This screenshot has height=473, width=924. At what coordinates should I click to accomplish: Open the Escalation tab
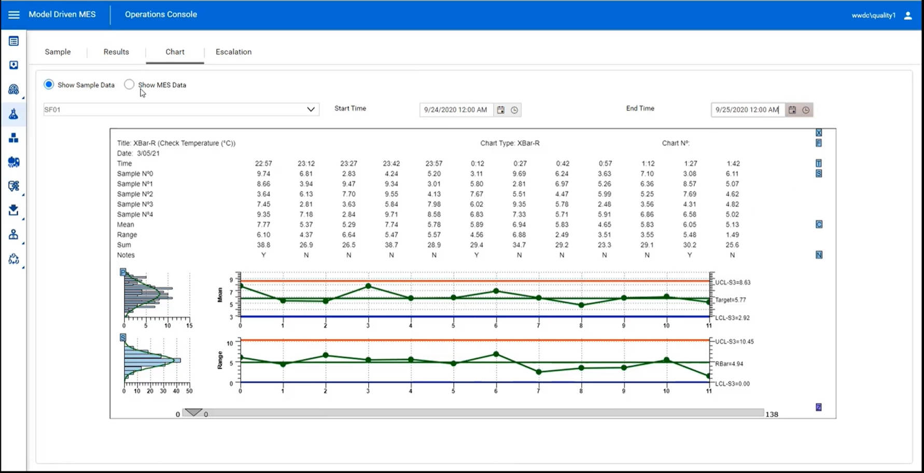click(233, 52)
